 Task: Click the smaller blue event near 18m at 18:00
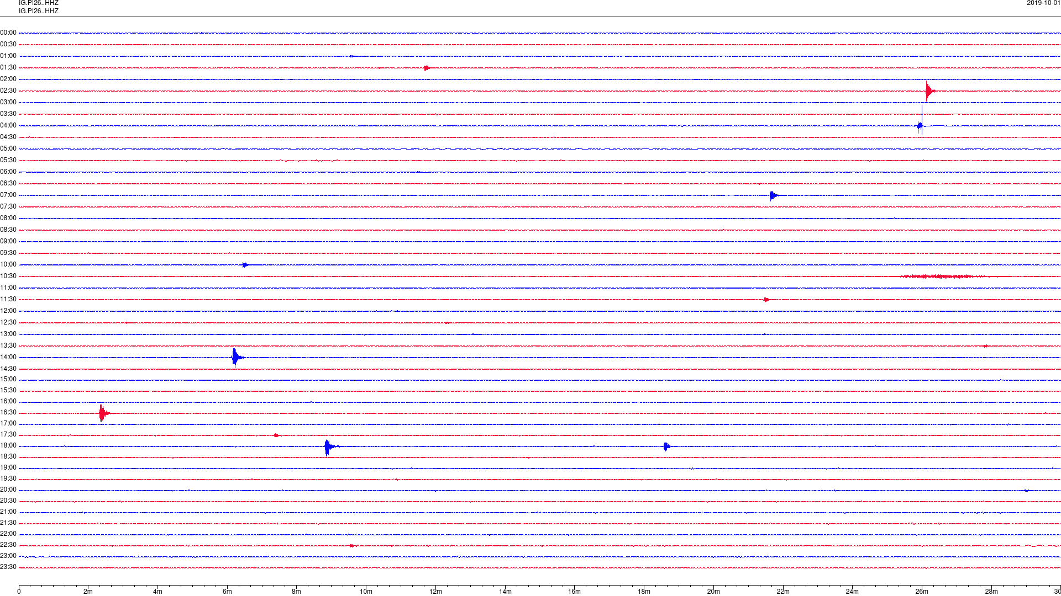click(666, 446)
